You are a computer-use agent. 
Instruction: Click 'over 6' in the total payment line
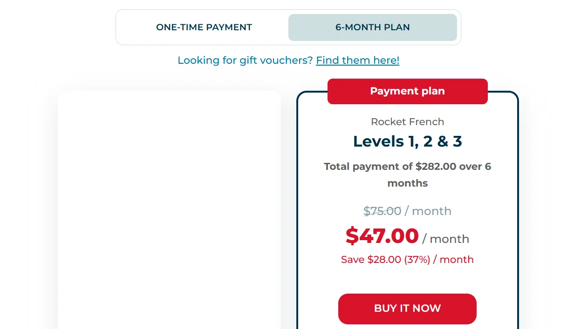tap(475, 167)
